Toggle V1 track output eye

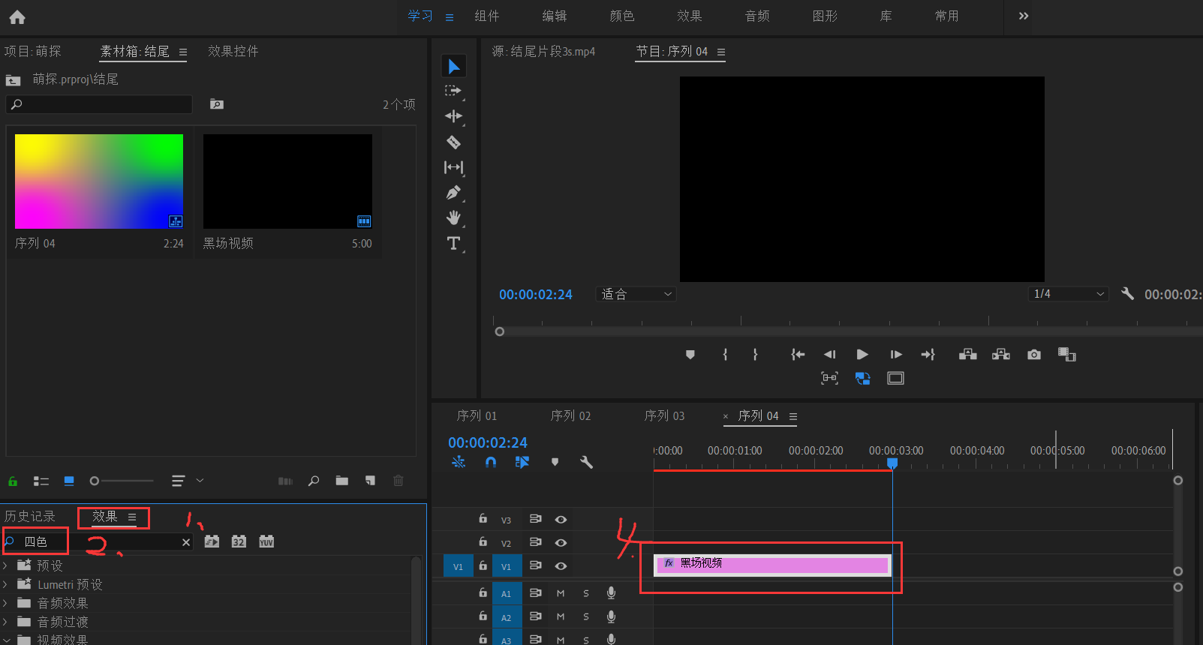(x=561, y=565)
